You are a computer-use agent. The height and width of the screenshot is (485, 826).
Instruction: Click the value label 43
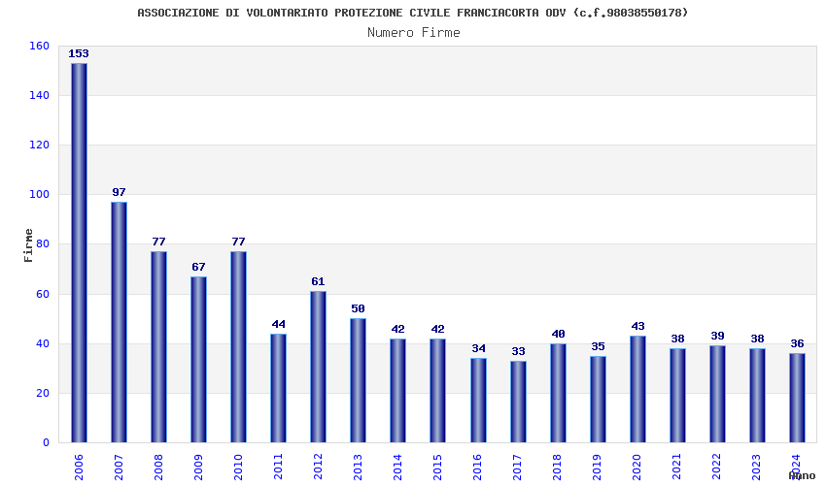tap(637, 327)
